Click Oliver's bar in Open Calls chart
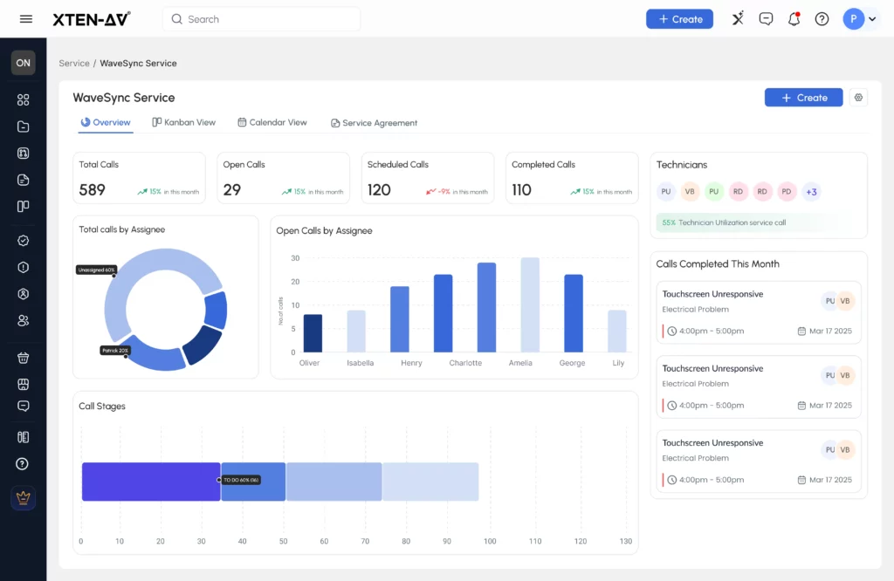This screenshot has height=581, width=894. pos(313,333)
